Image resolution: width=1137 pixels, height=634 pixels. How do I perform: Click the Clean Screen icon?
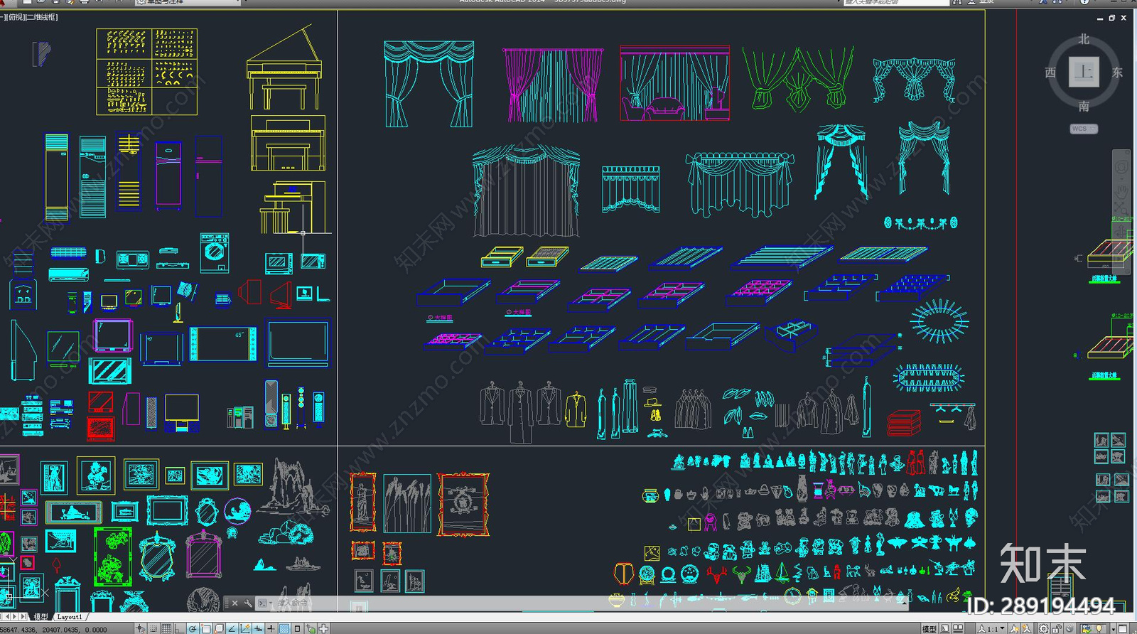click(1123, 628)
